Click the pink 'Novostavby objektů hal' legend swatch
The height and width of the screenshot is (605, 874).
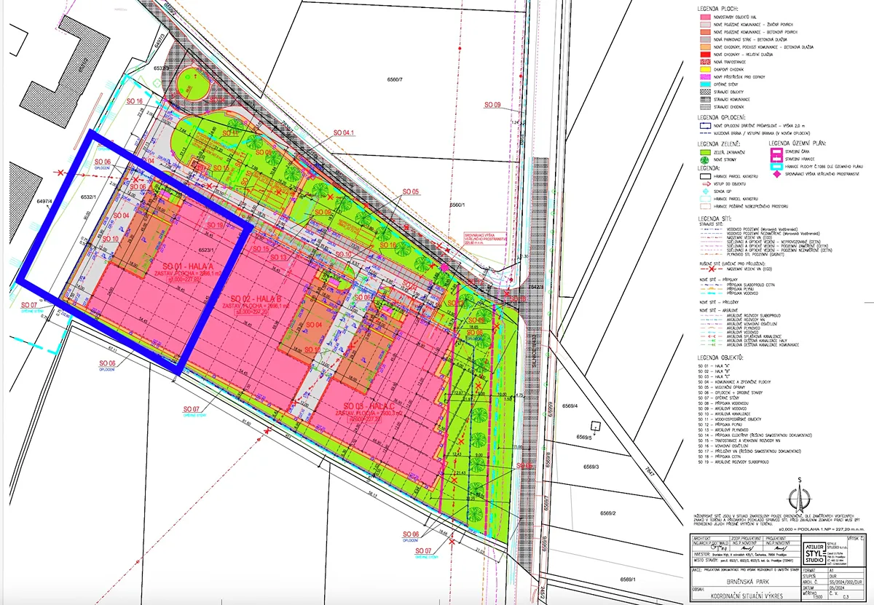click(705, 17)
